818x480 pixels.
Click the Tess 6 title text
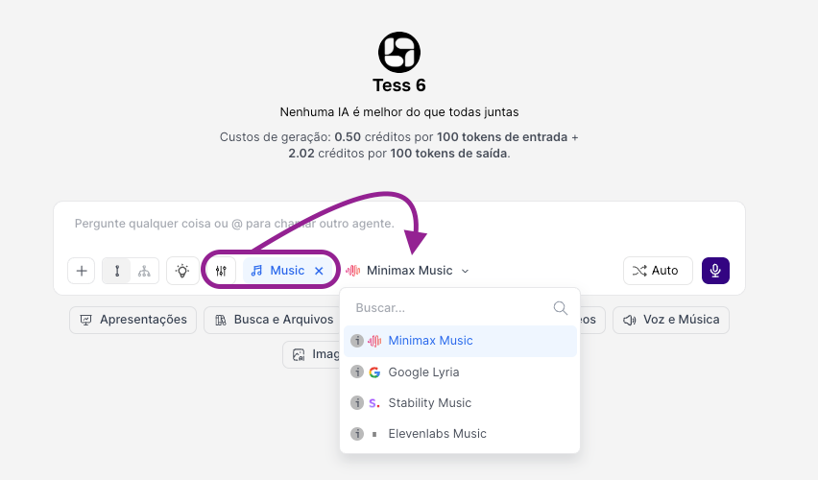coord(399,85)
